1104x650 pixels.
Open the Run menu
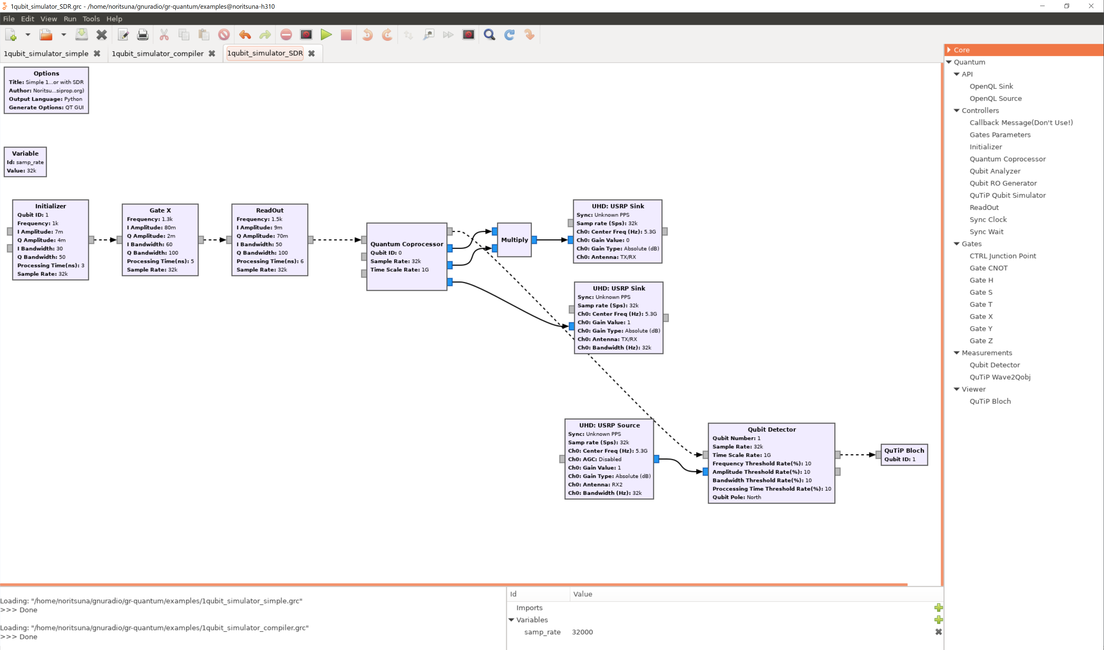coord(70,19)
